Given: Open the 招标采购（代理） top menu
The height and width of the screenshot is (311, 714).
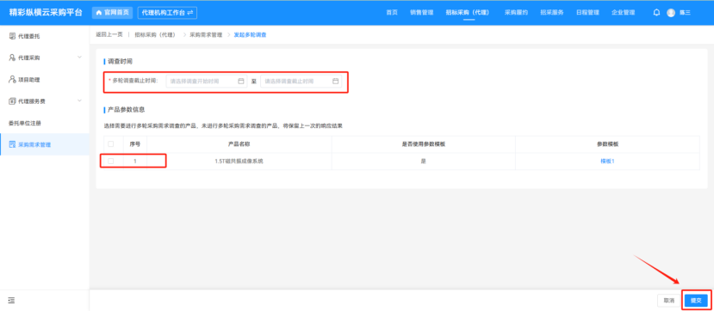Looking at the screenshot, I should 468,13.
